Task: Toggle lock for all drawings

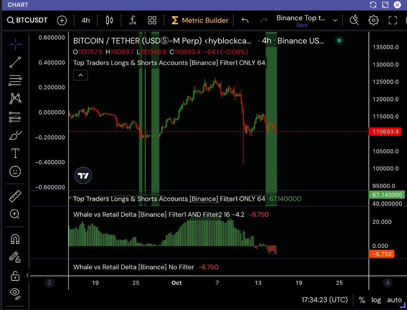Action: [15, 276]
